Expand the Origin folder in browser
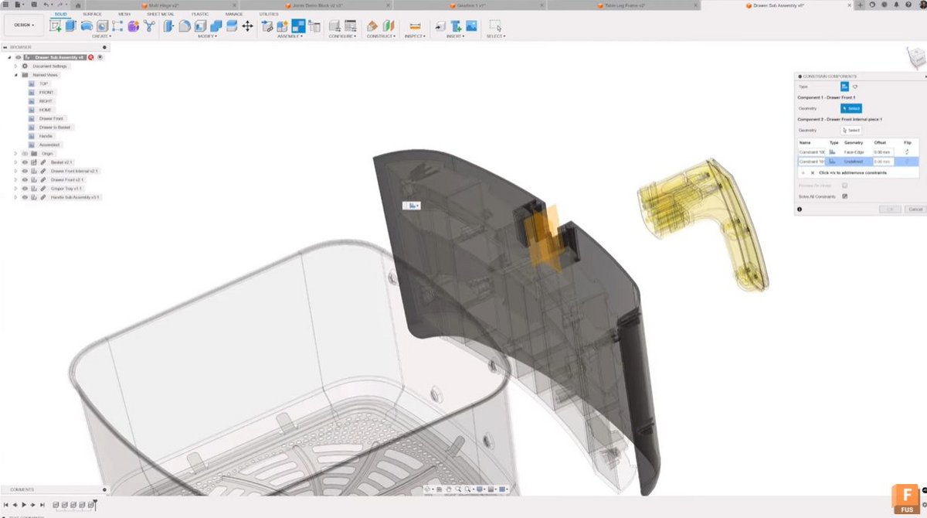Viewport: 927px width, 518px height. (x=16, y=154)
